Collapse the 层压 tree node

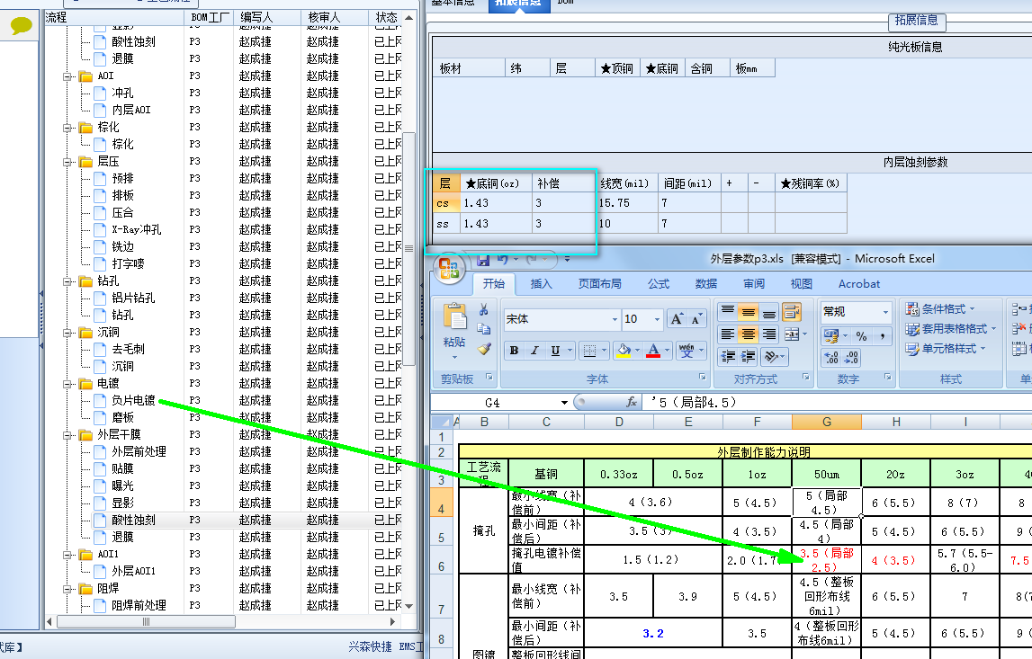[x=67, y=162]
